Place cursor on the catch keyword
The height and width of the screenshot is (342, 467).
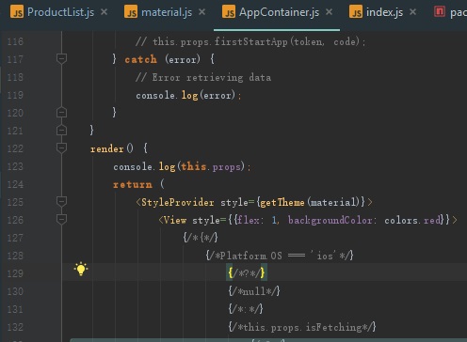140,59
